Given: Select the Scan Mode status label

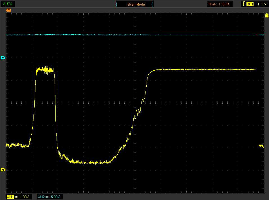Looking at the screenshot, I should click(136, 5).
